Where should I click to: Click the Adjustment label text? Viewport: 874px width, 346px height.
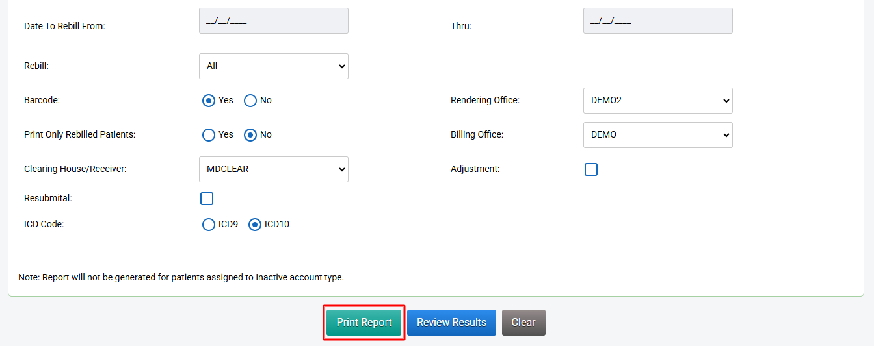tap(475, 169)
